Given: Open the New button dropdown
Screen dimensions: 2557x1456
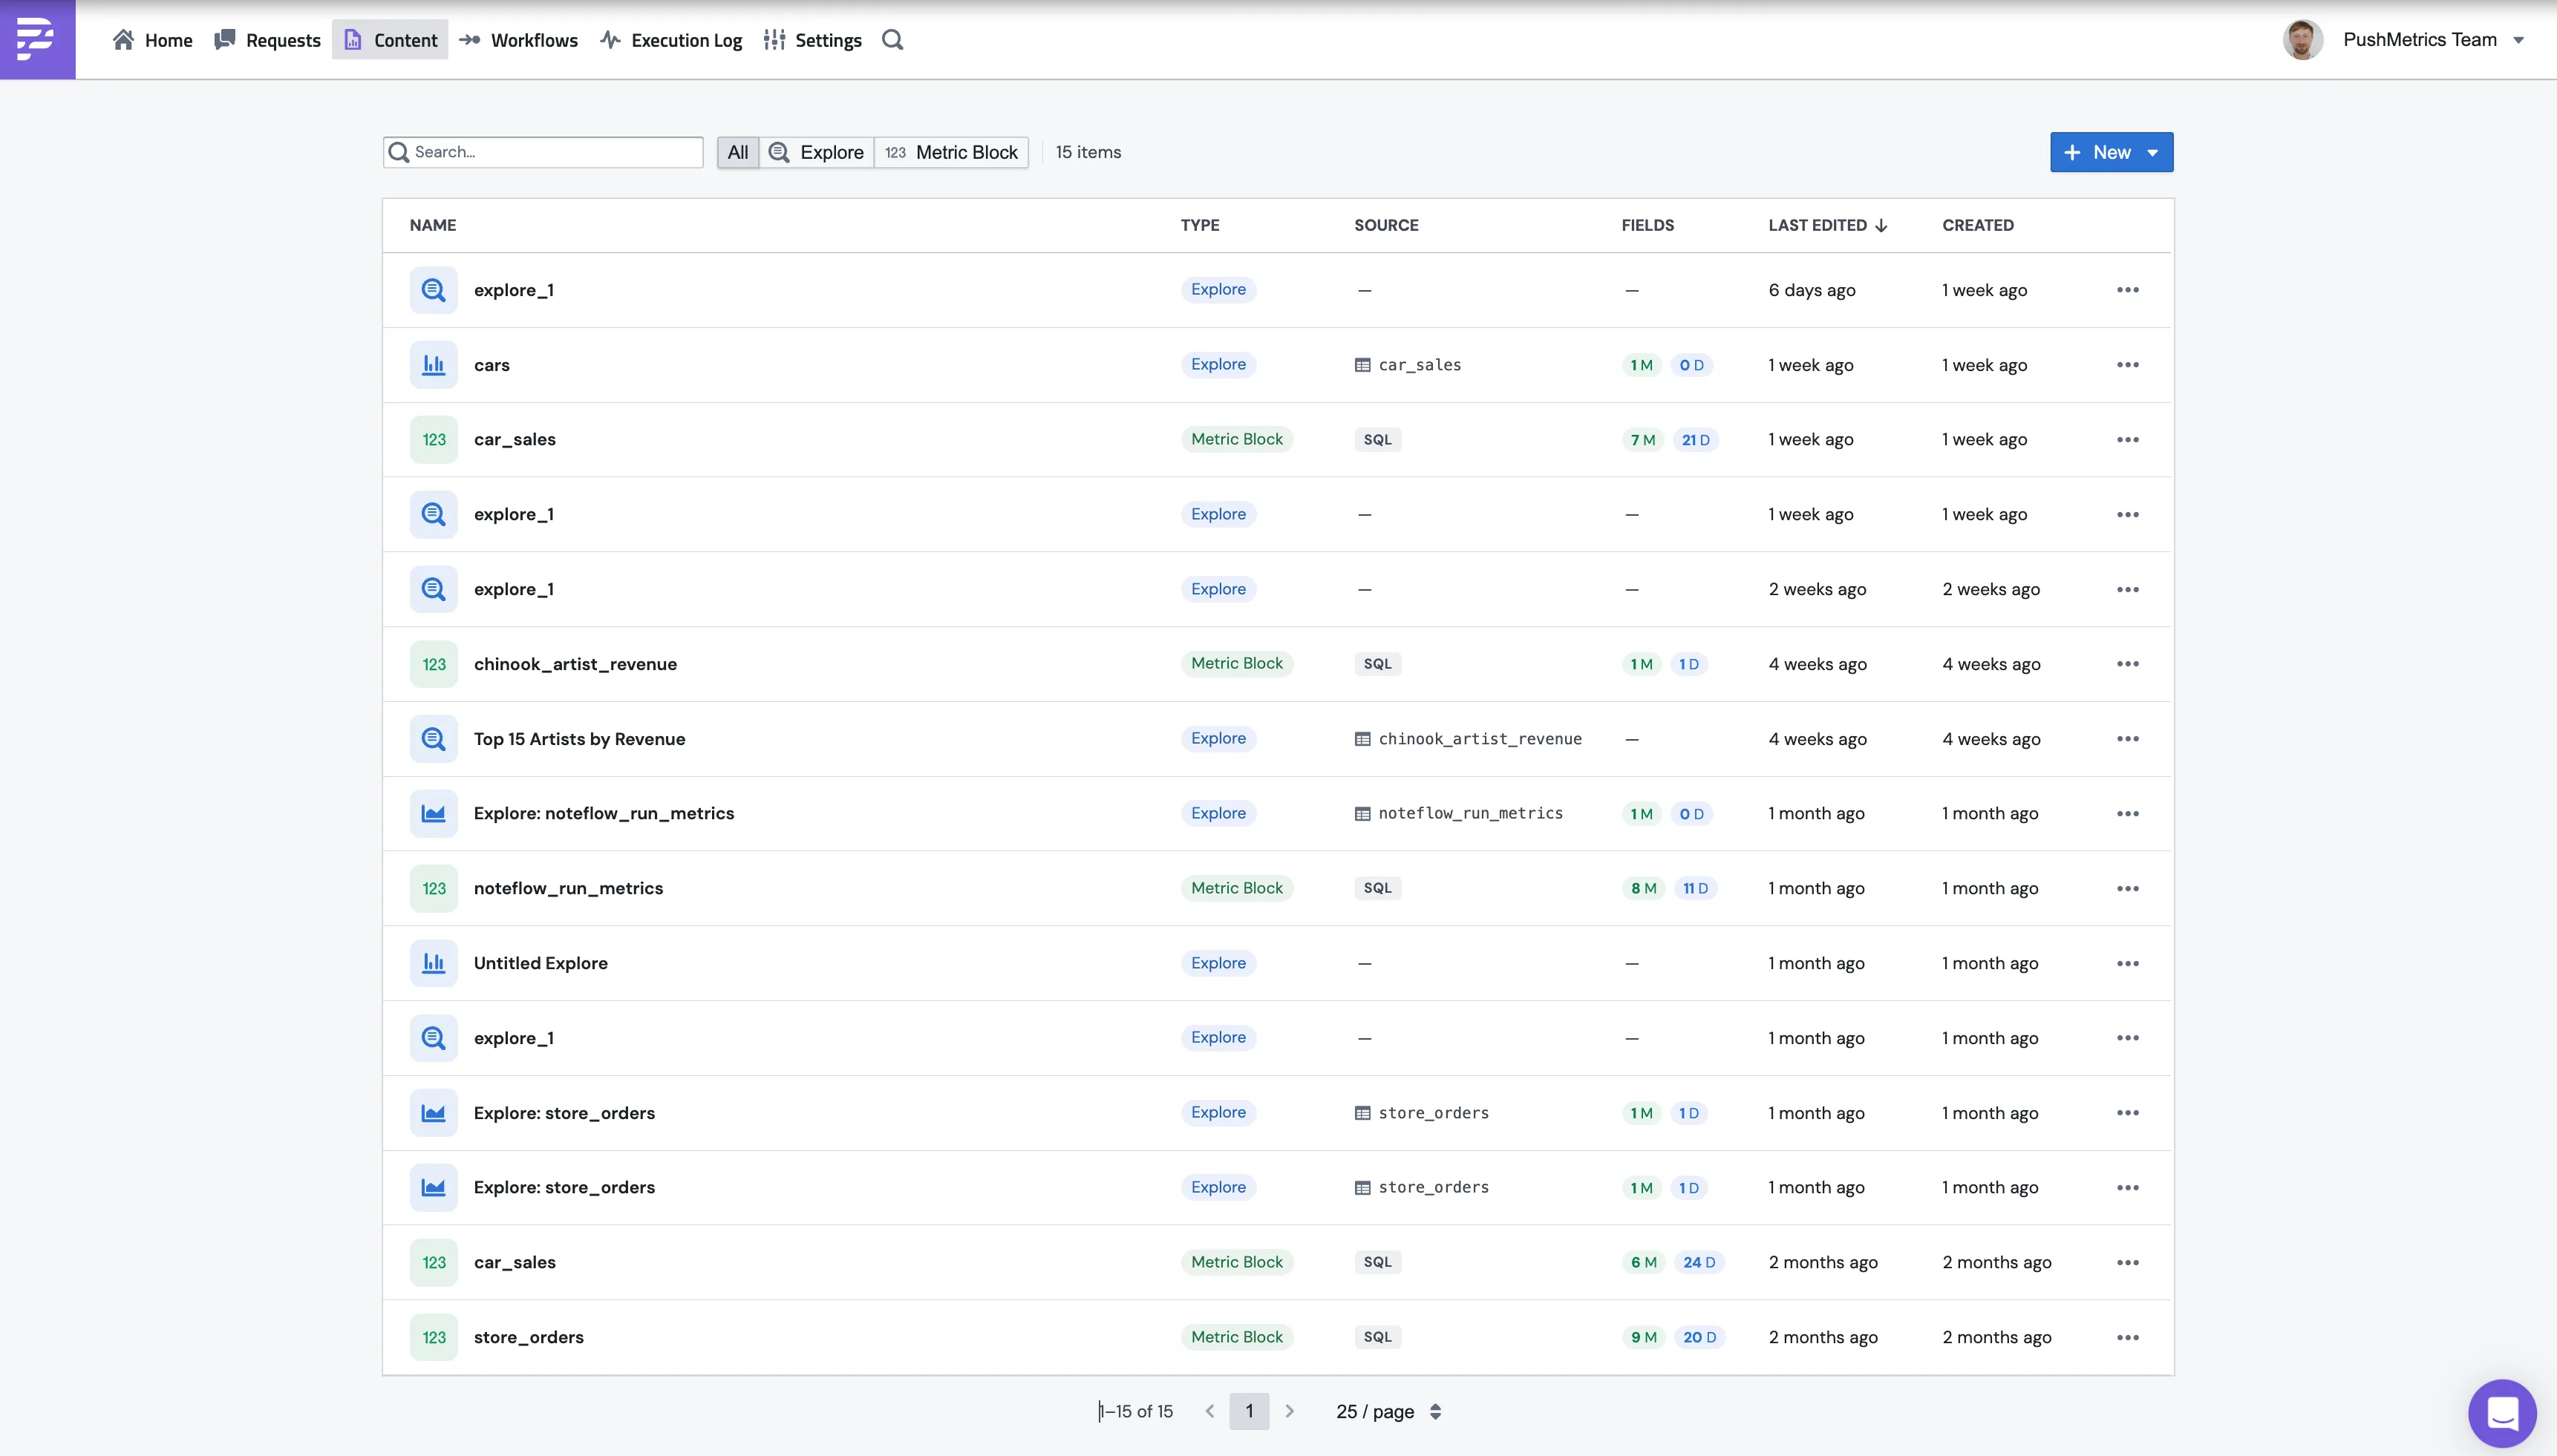Looking at the screenshot, I should pyautogui.click(x=2112, y=152).
